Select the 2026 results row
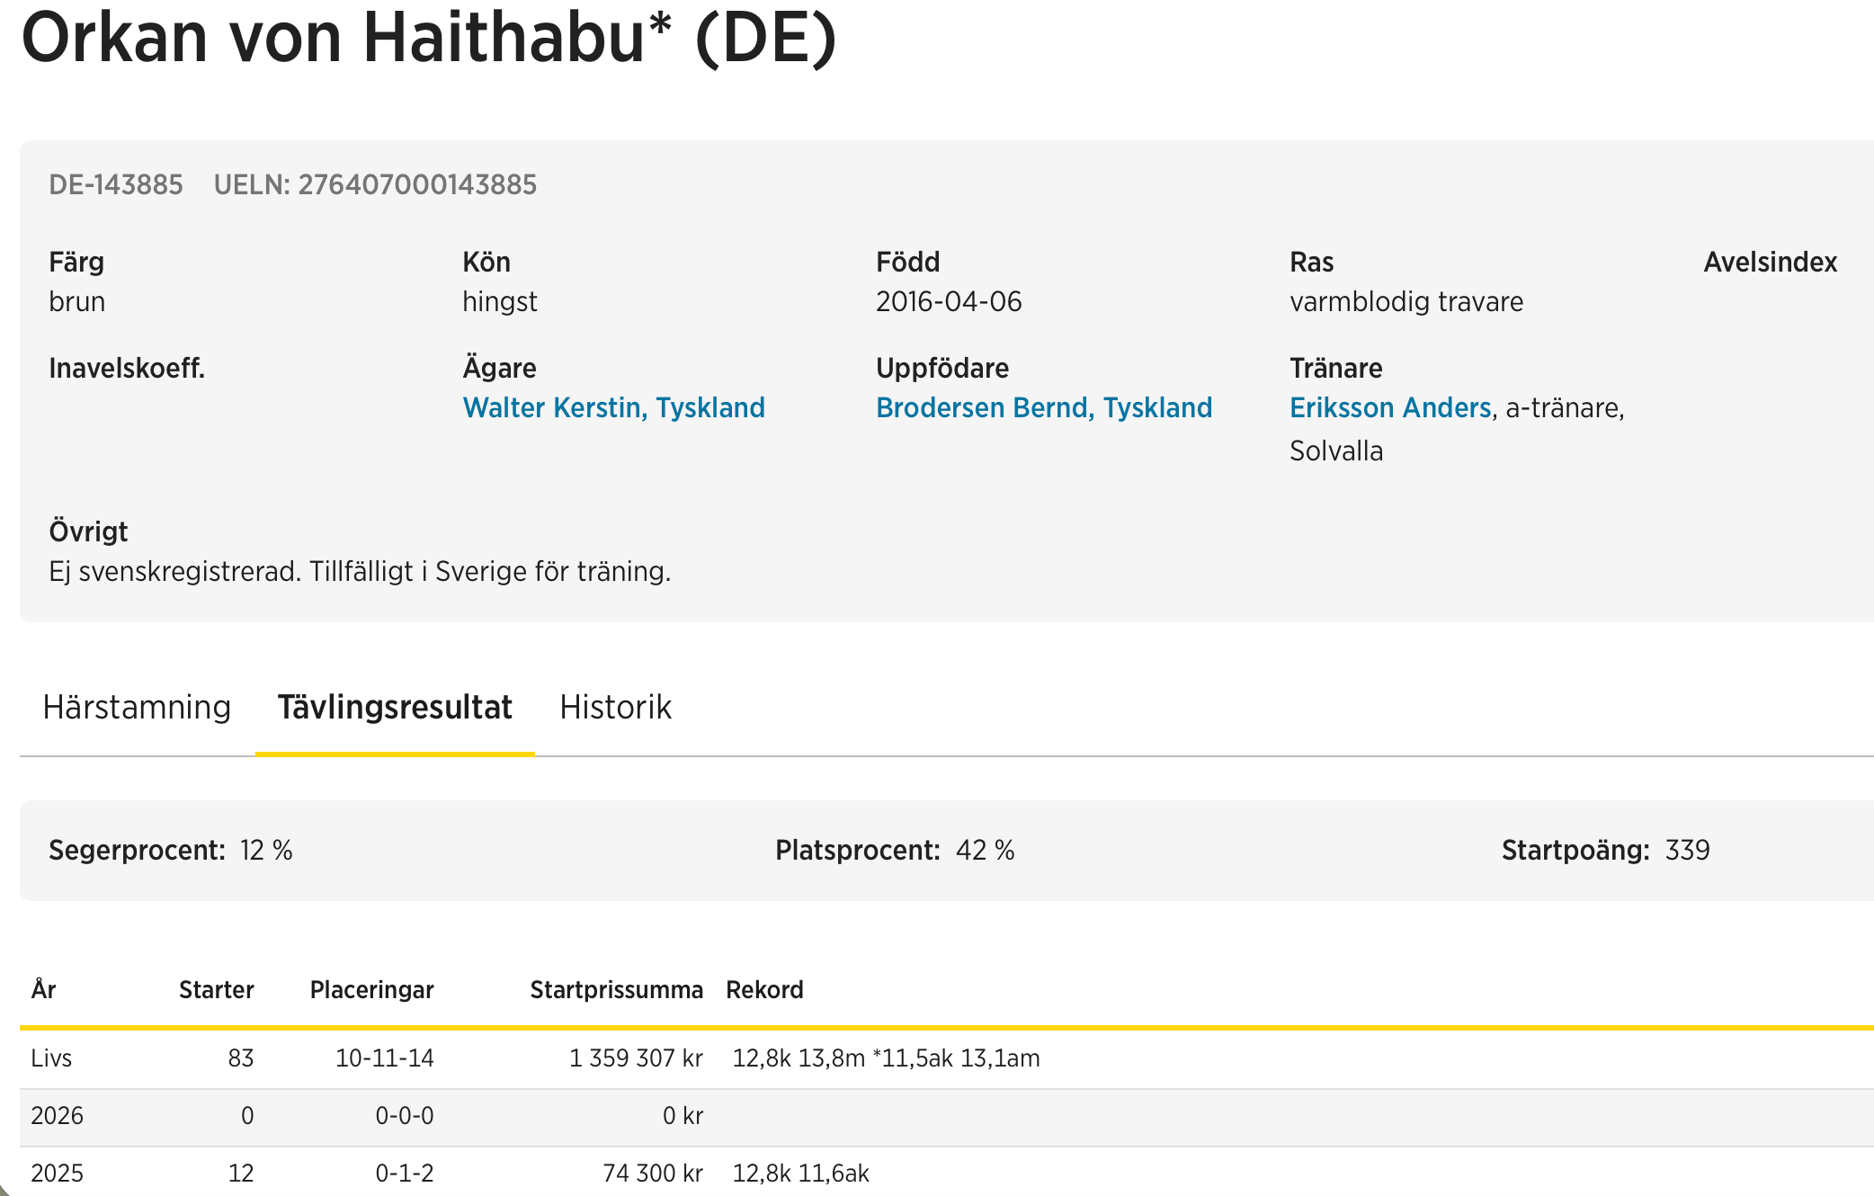 [57, 1116]
